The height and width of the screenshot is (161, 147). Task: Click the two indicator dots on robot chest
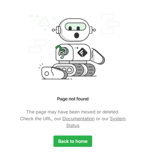(76, 48)
